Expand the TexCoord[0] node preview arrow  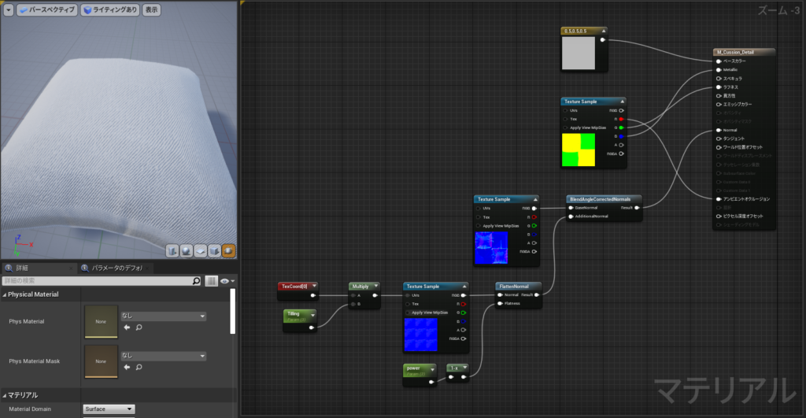point(314,286)
